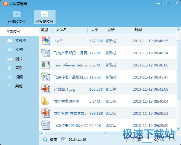
Task: Click the 文件共享原型图 folder icon
Action: 45,101
